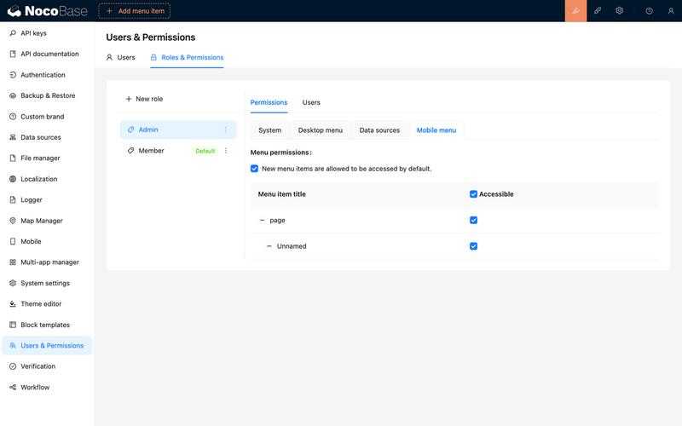The width and height of the screenshot is (682, 426).
Task: Click Logger sidebar icon
Action: (13, 200)
